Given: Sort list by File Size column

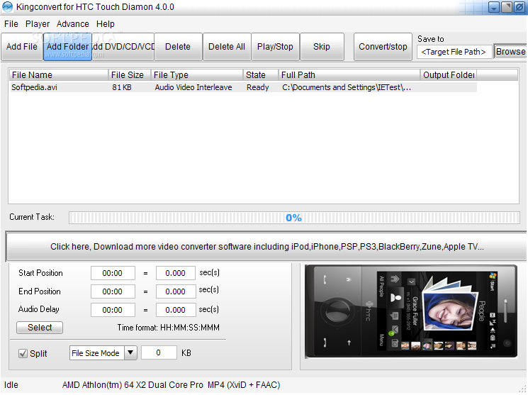Looking at the screenshot, I should [x=130, y=75].
